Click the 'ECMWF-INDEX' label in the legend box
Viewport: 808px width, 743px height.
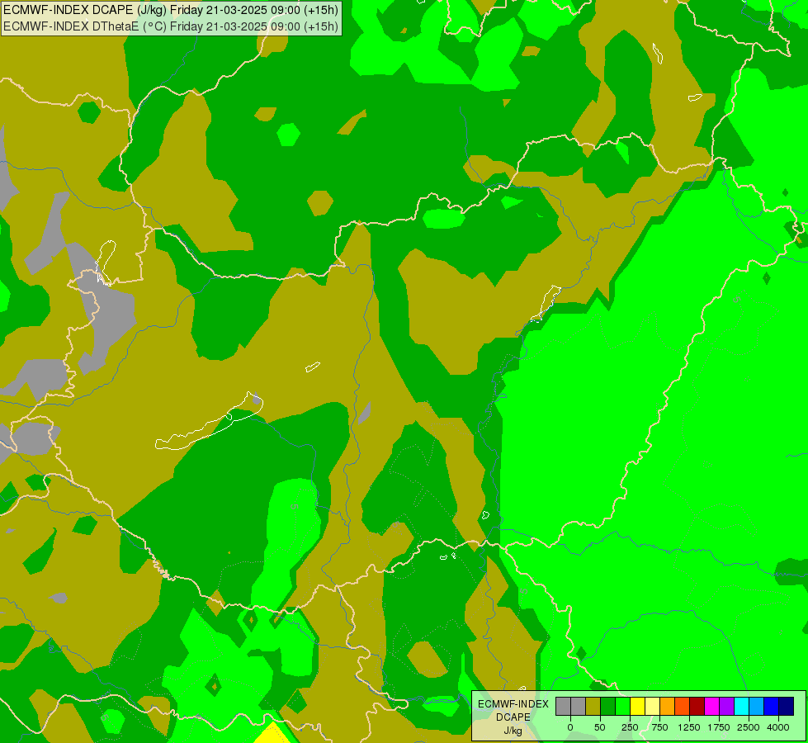click(x=513, y=704)
